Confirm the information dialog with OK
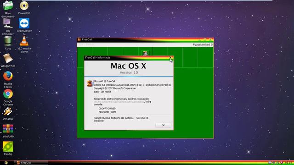Image resolution: width=294 pixels, height=165 pixels. (163, 125)
